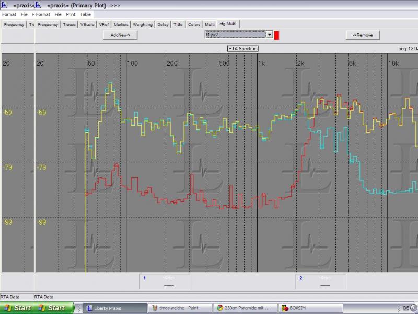Show the Colors tab
Image resolution: width=418 pixels, height=314 pixels.
click(x=194, y=24)
